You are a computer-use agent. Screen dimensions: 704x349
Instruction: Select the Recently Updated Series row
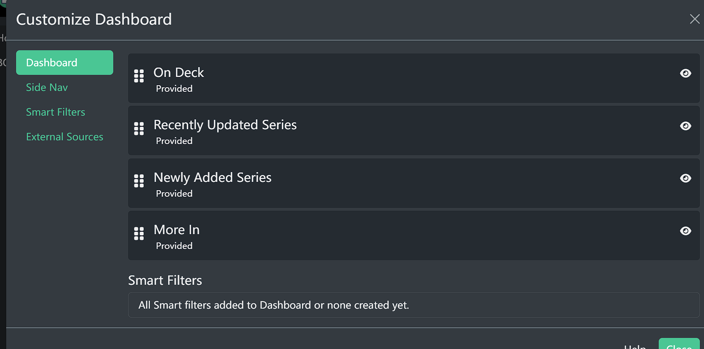pos(414,130)
